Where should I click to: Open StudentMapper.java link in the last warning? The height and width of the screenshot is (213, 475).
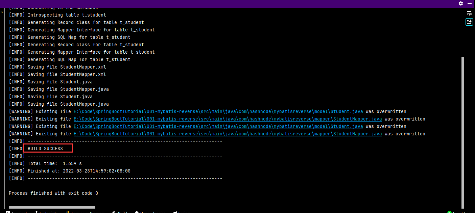tap(228, 134)
